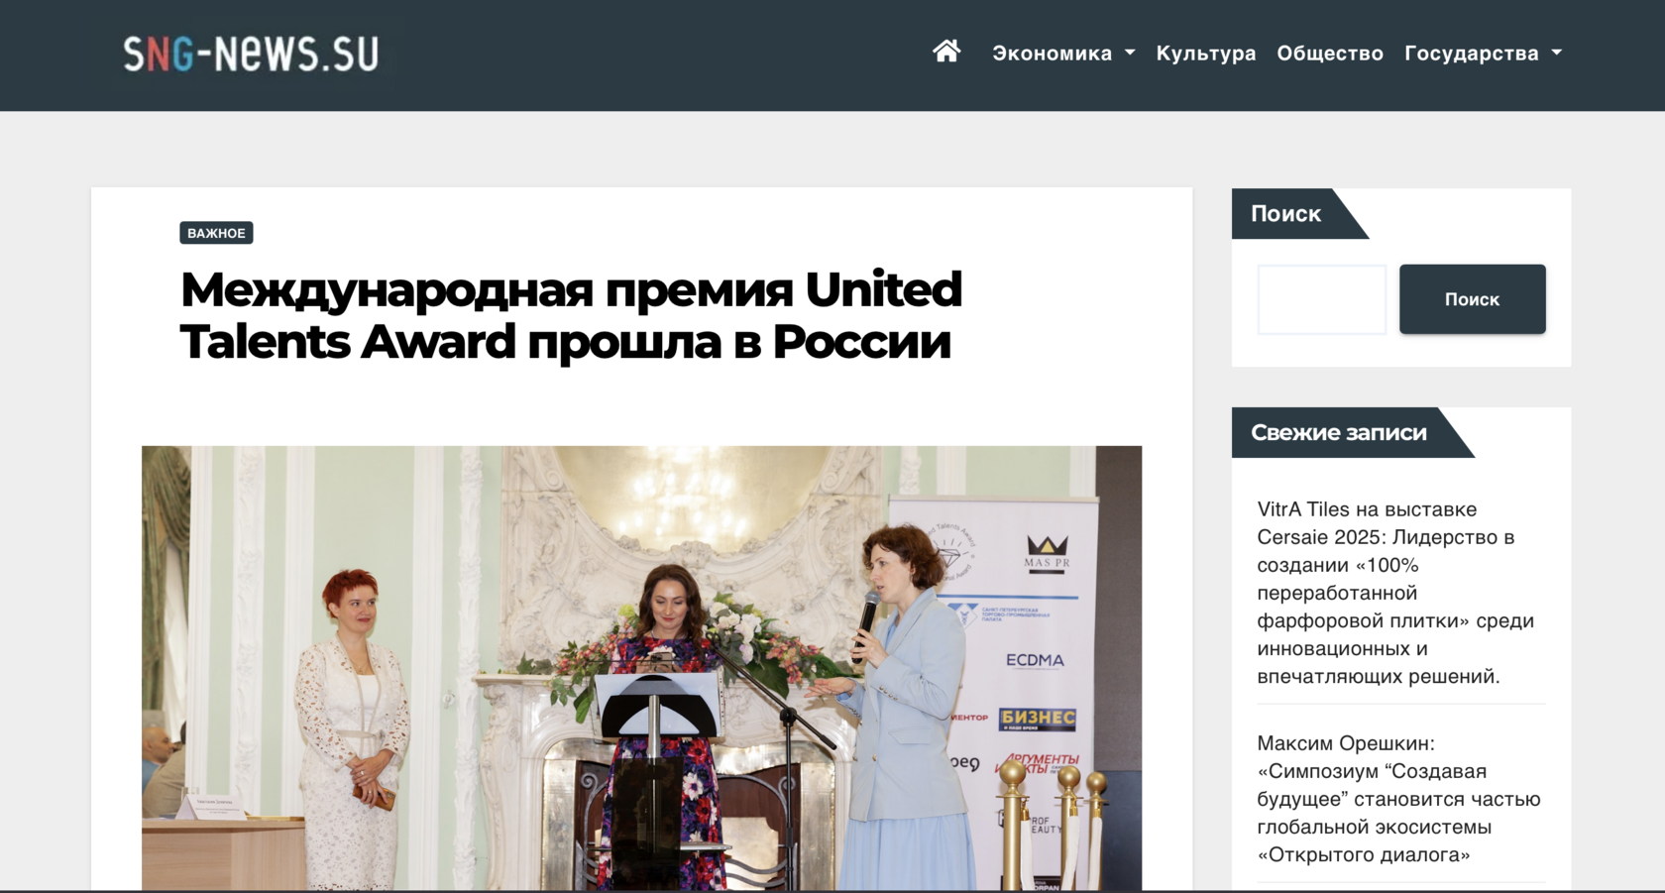Viewport: 1665px width, 893px height.
Task: Focus the search text field
Action: (1322, 299)
